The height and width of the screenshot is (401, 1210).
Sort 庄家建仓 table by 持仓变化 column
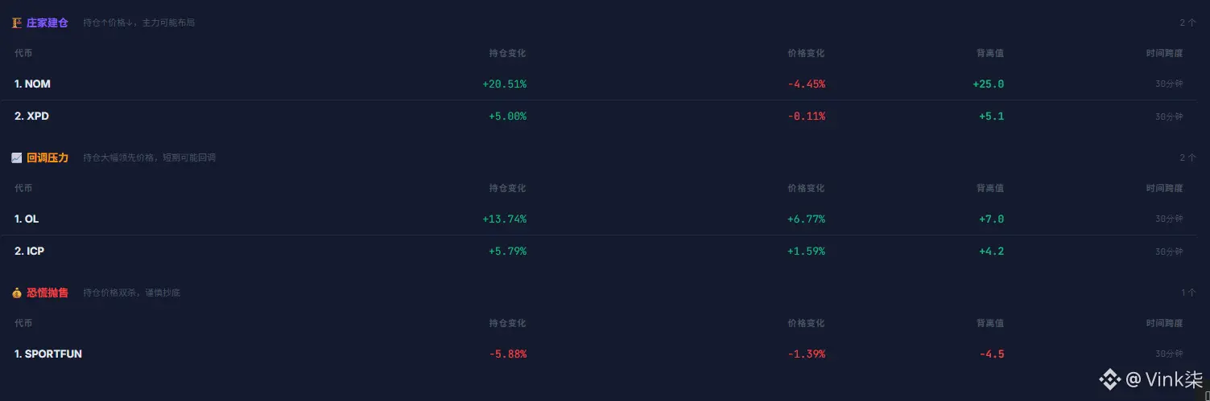tap(507, 53)
